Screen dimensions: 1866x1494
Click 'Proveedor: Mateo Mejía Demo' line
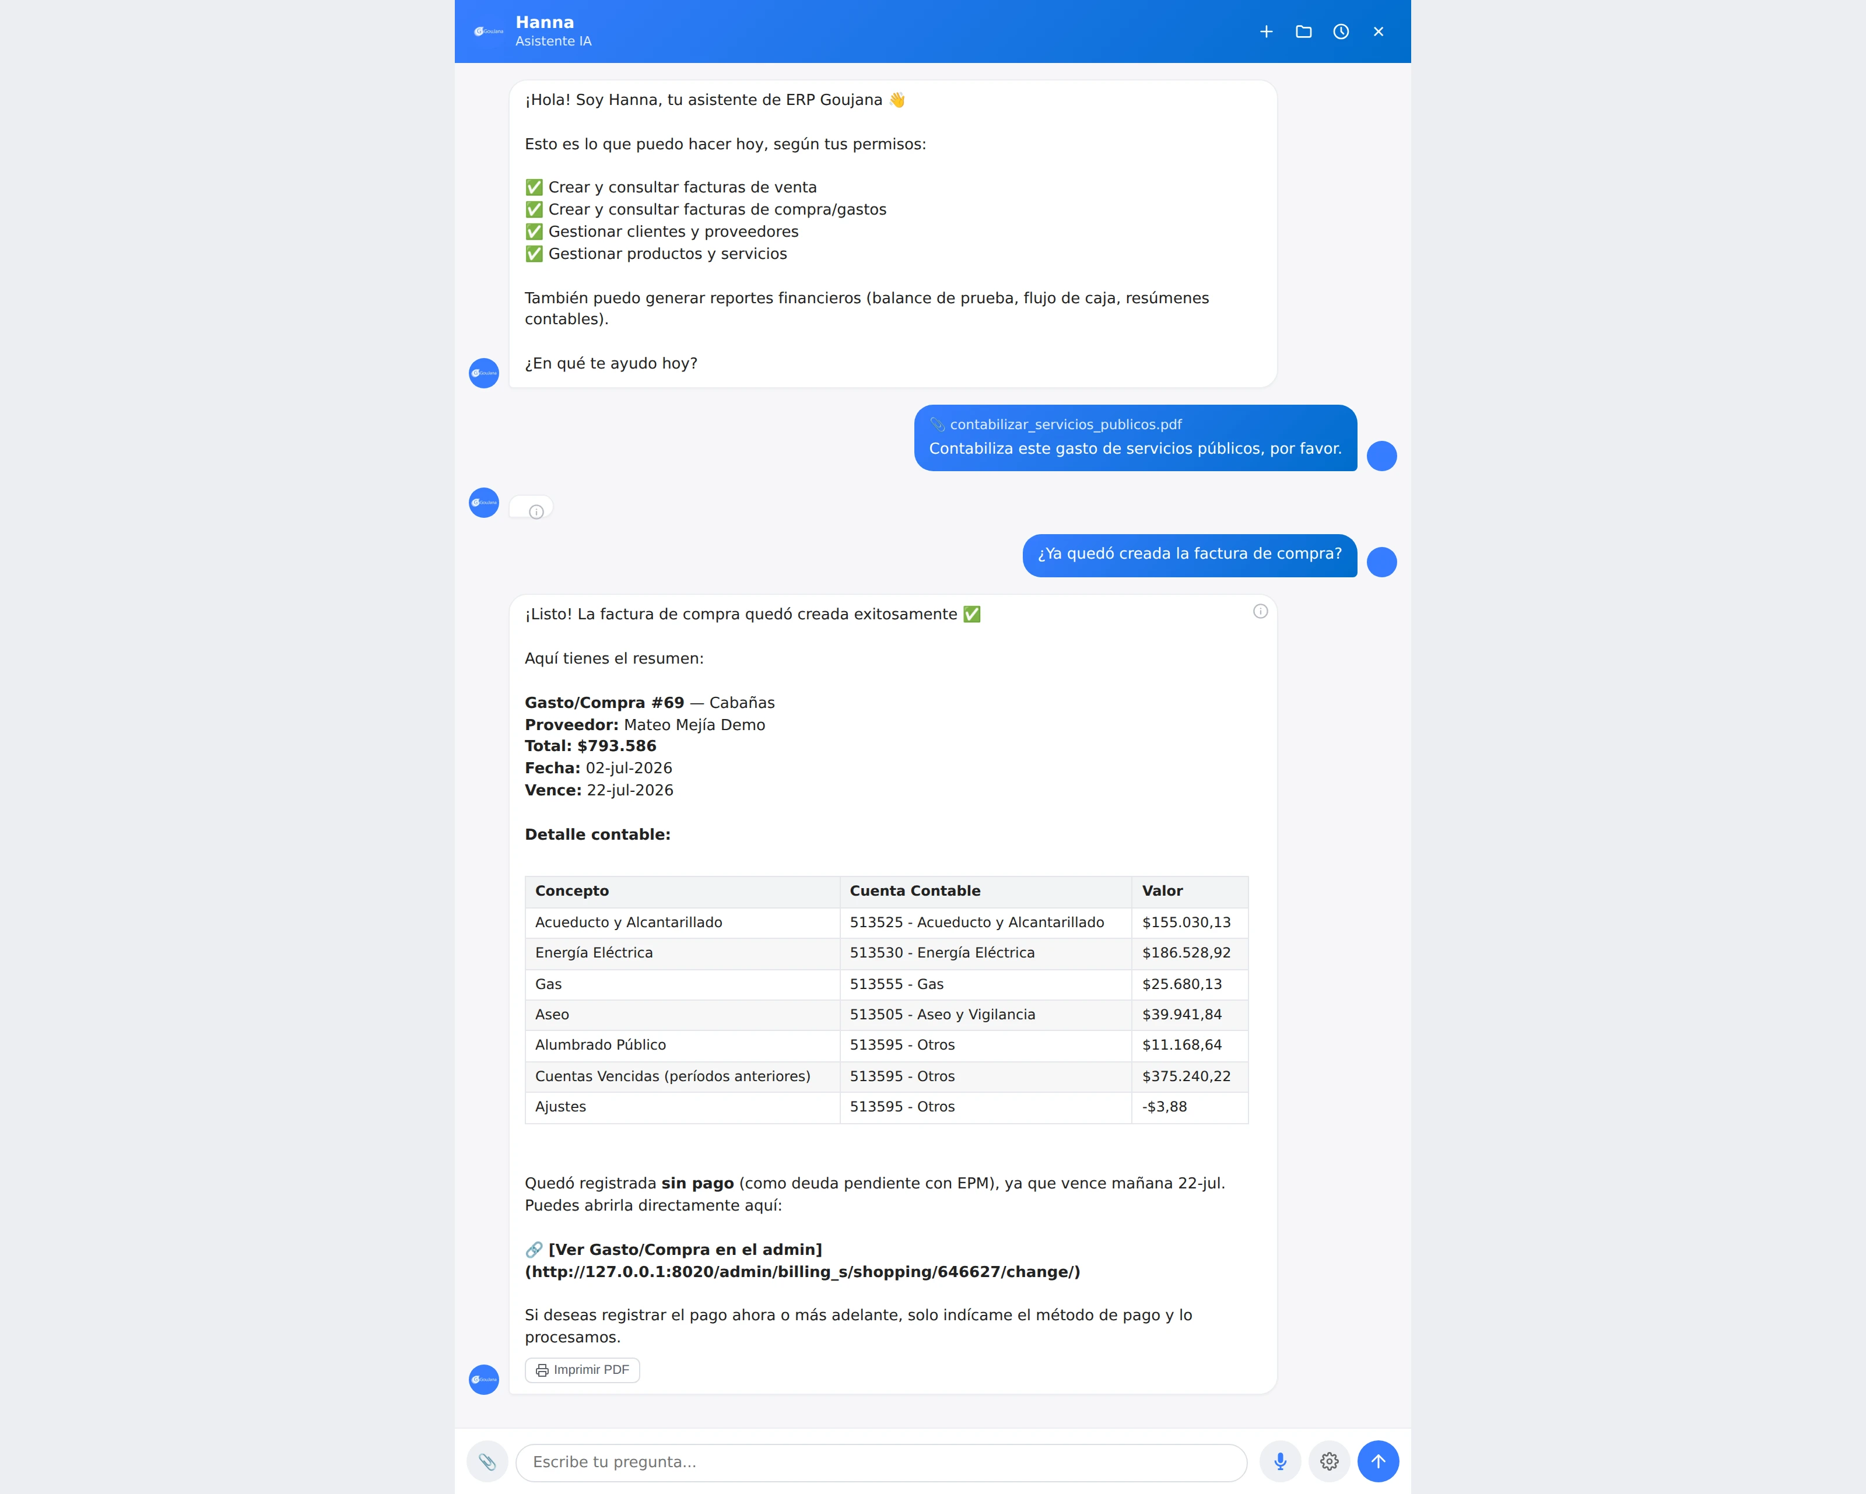tap(645, 724)
